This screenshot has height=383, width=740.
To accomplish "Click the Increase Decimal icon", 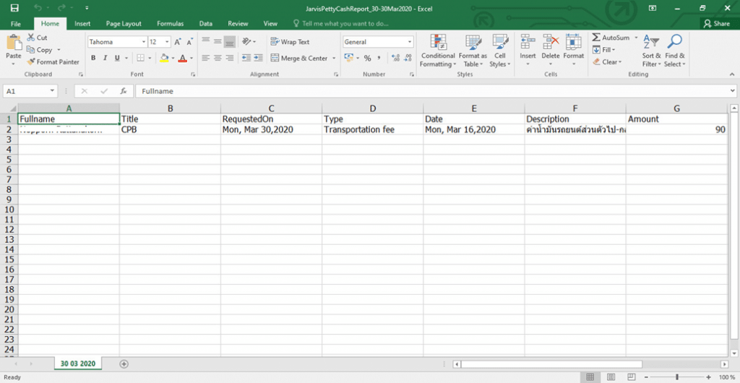I will (396, 59).
